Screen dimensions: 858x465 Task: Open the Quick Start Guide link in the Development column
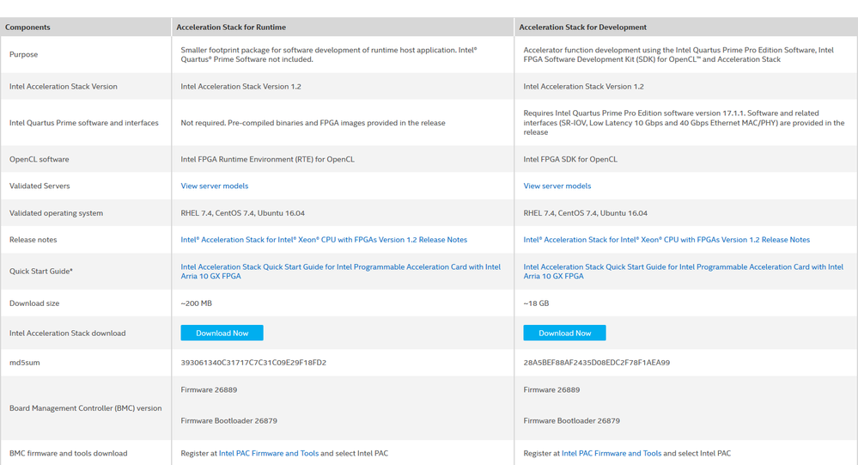[683, 267]
